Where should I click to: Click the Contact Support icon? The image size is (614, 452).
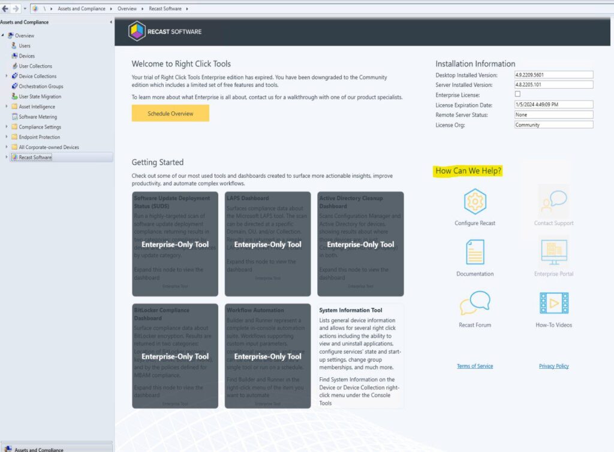(x=553, y=202)
